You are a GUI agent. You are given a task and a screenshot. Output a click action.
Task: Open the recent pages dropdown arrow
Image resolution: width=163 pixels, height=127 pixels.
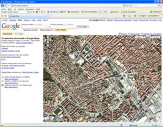pyautogui.click(x=9, y=5)
